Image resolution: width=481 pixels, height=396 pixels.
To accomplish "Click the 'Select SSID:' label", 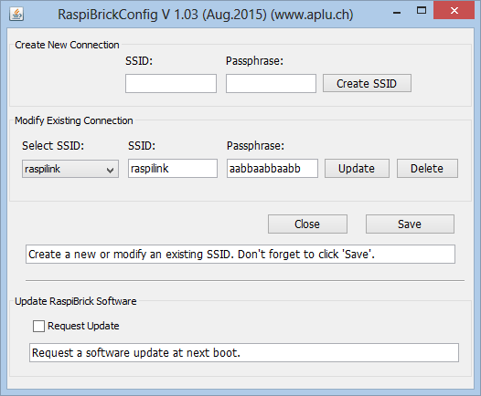I will pyautogui.click(x=53, y=146).
